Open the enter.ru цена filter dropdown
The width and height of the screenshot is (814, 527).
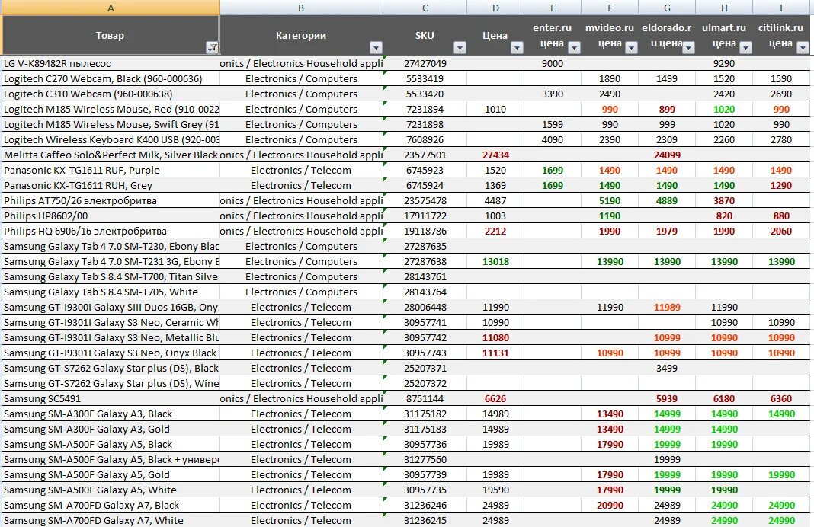tap(574, 48)
